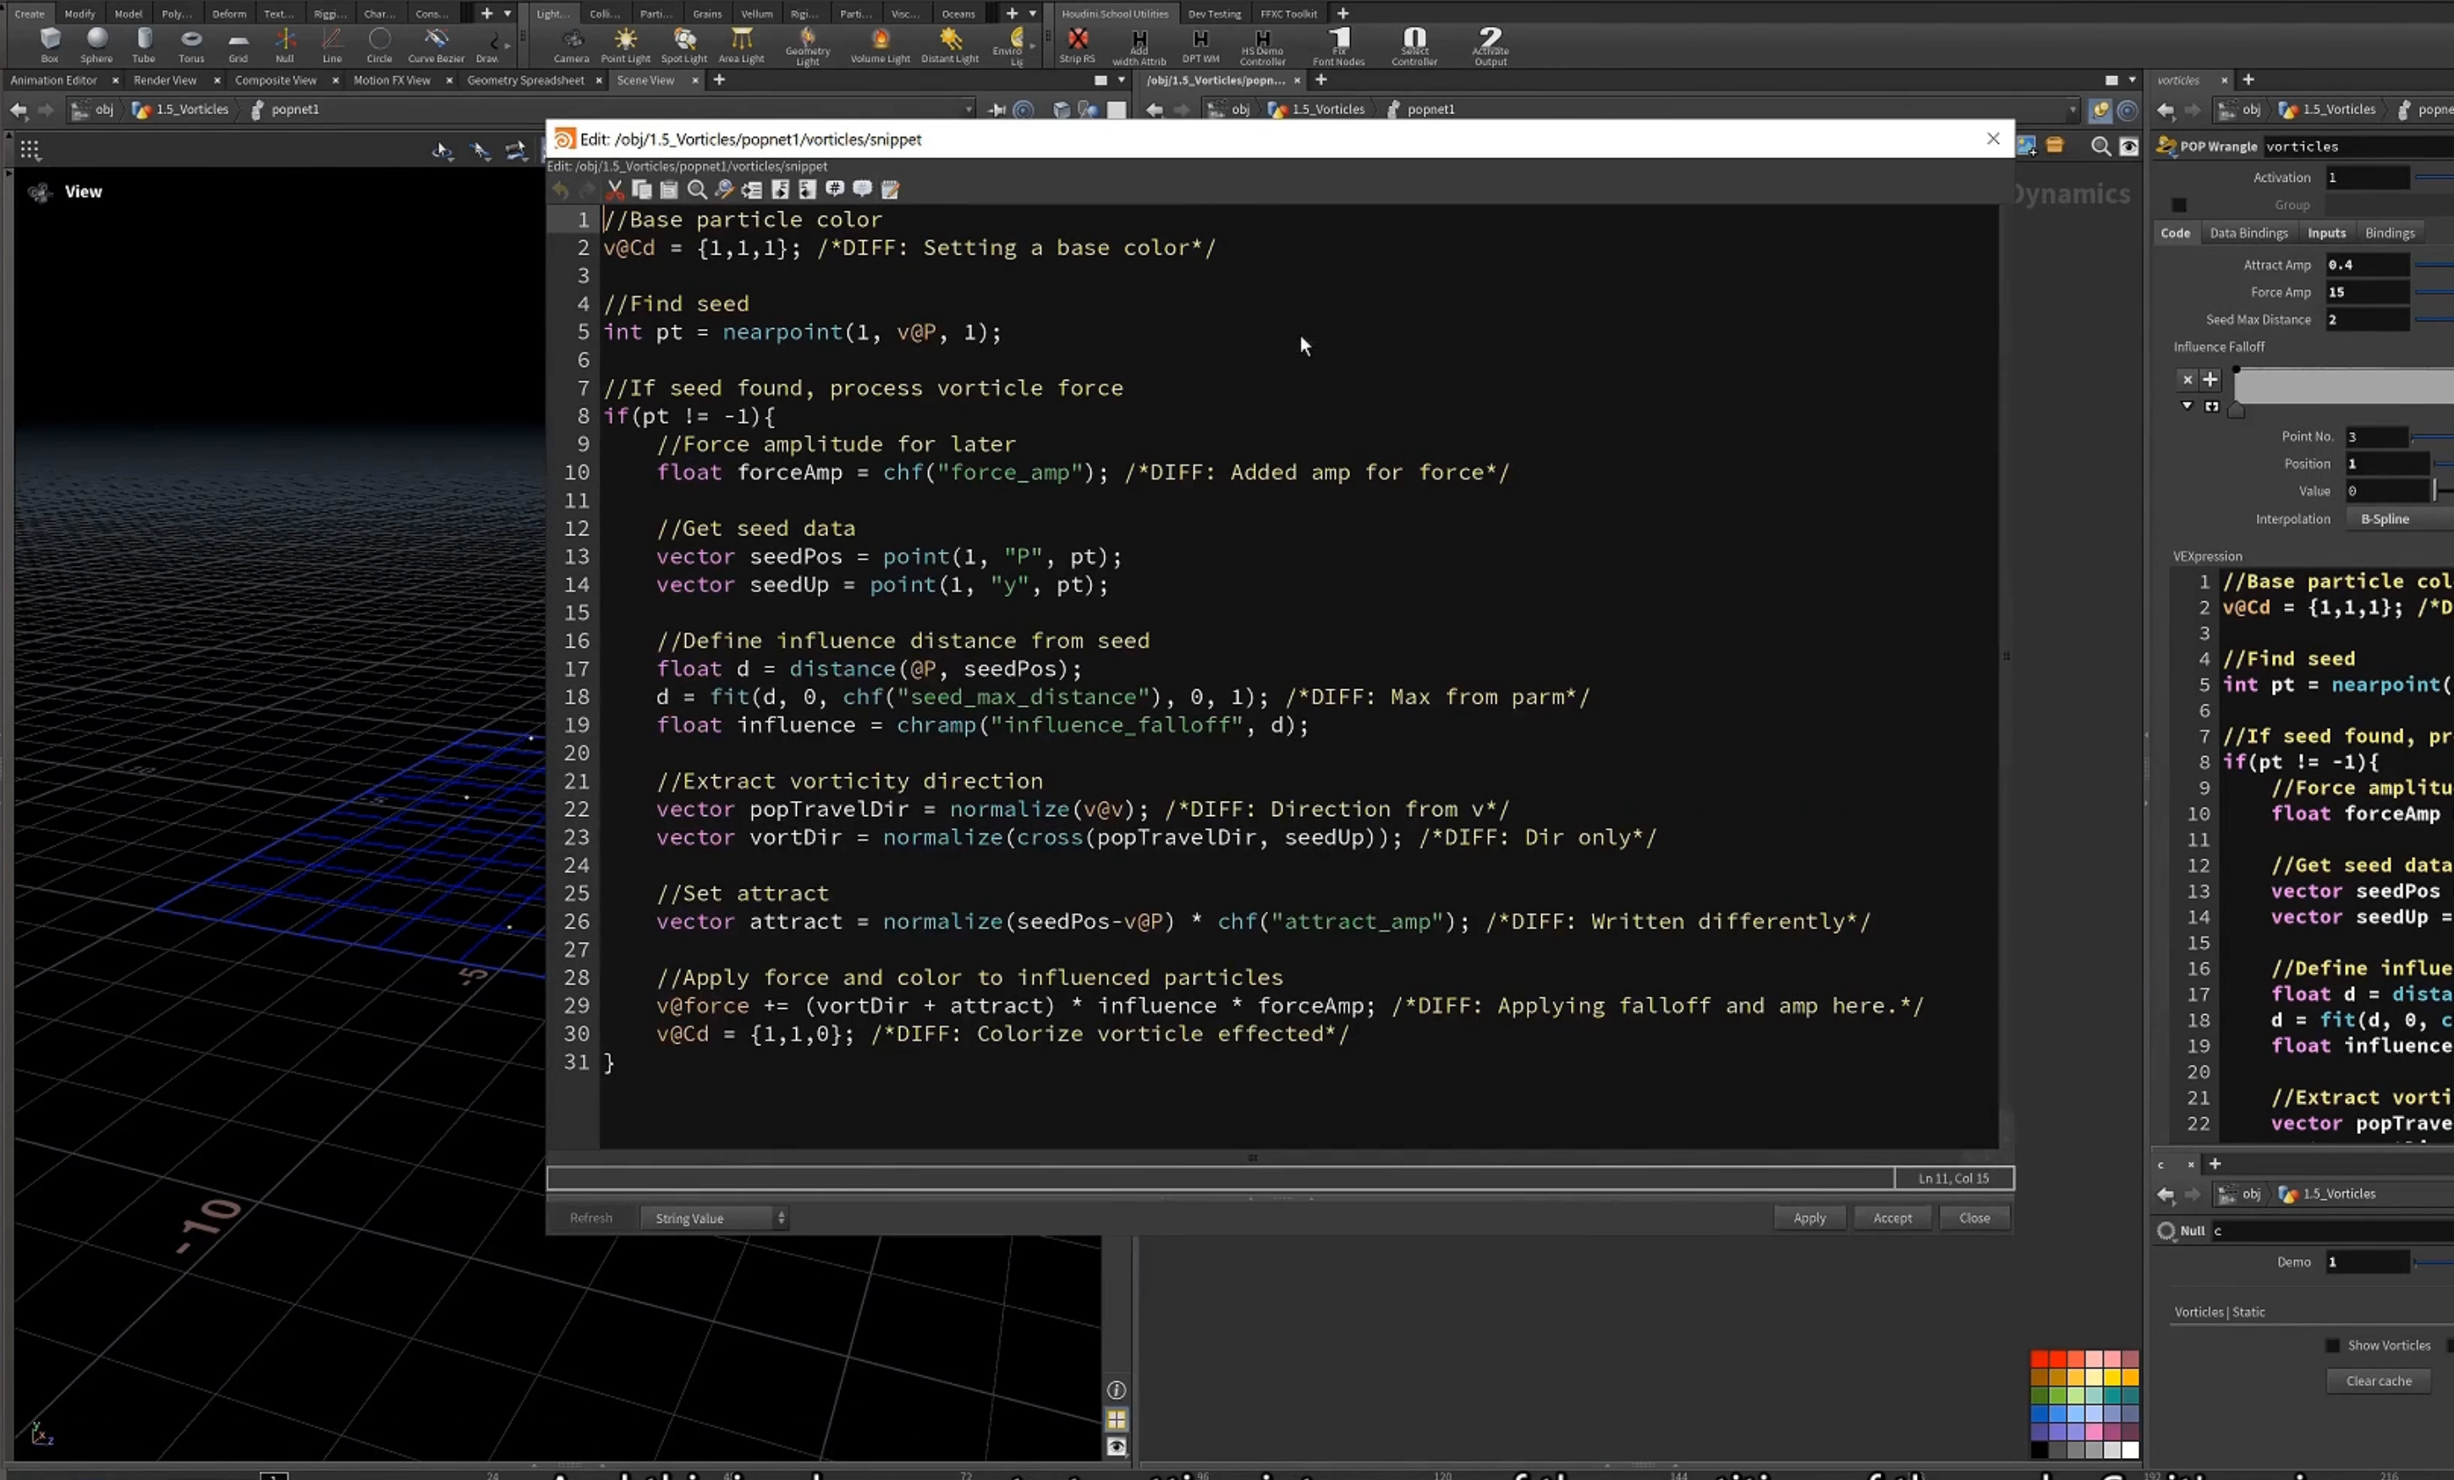
Task: Switch to the Render View tab
Action: tap(165, 79)
